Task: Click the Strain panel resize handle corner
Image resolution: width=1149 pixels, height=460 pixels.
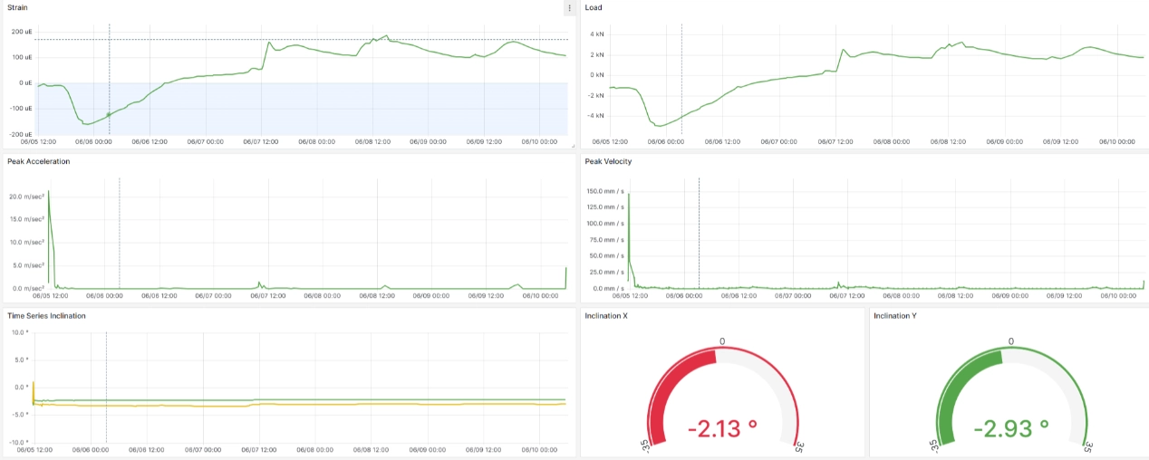Action: pyautogui.click(x=572, y=146)
